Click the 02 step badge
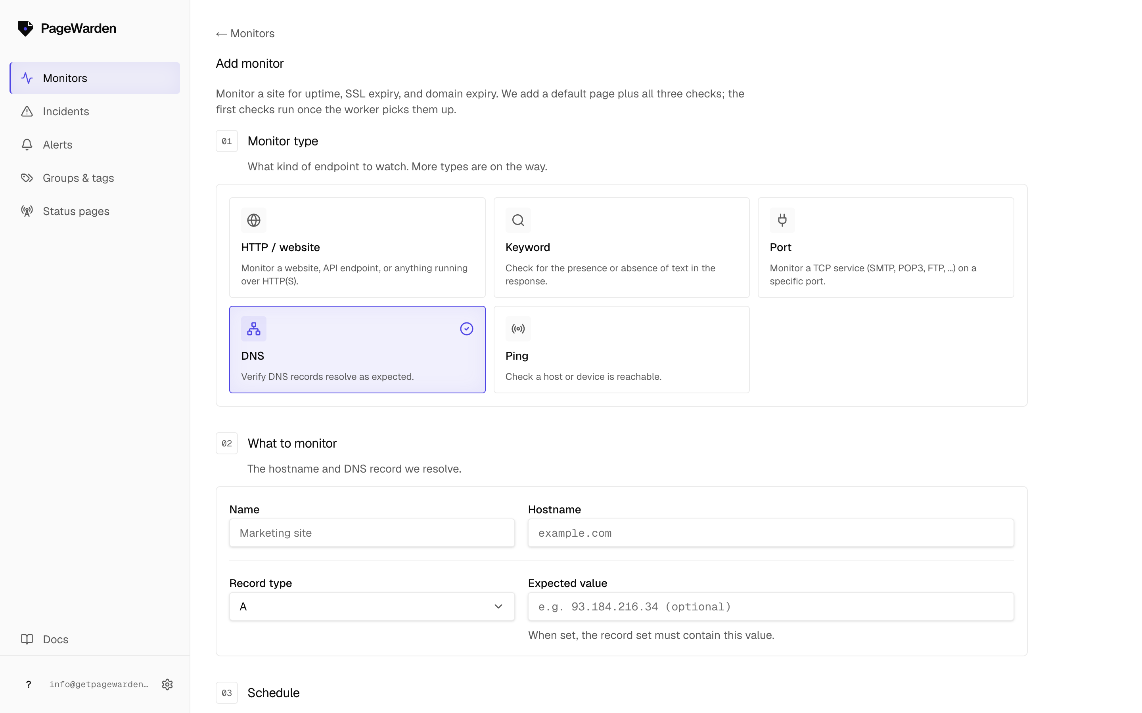The image size is (1142, 713). [x=226, y=443]
